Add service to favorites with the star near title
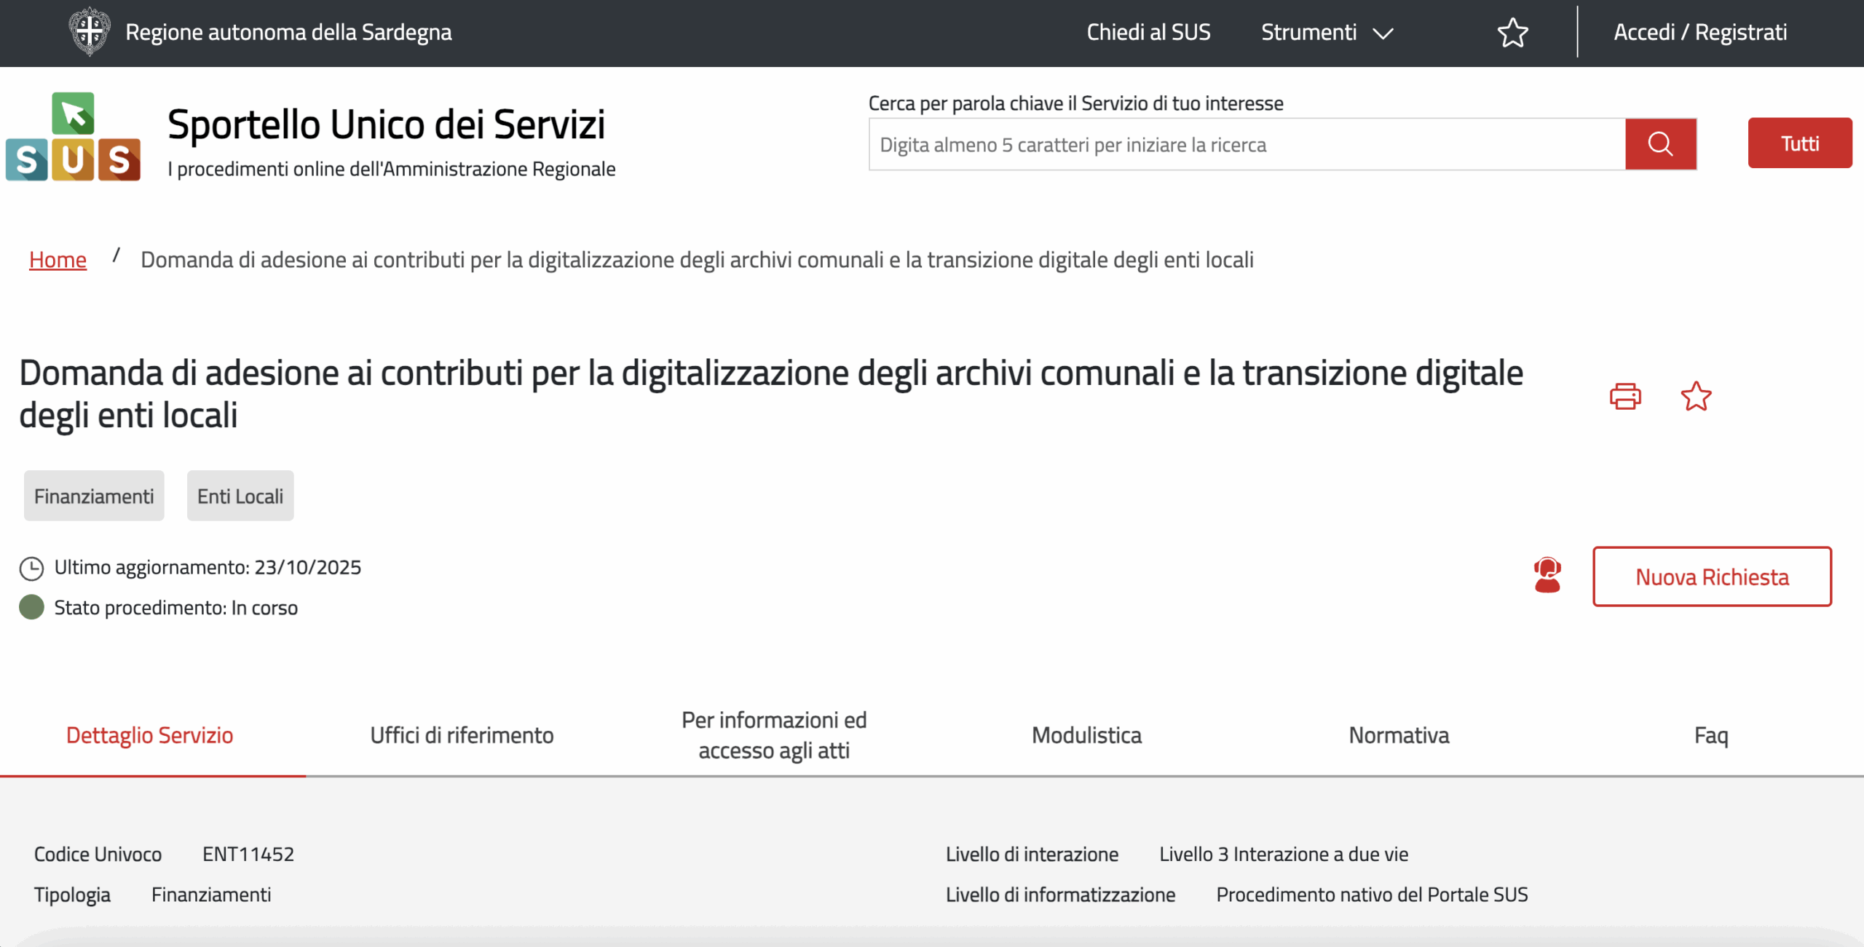Screen dimensions: 1864x947 (x=1697, y=396)
